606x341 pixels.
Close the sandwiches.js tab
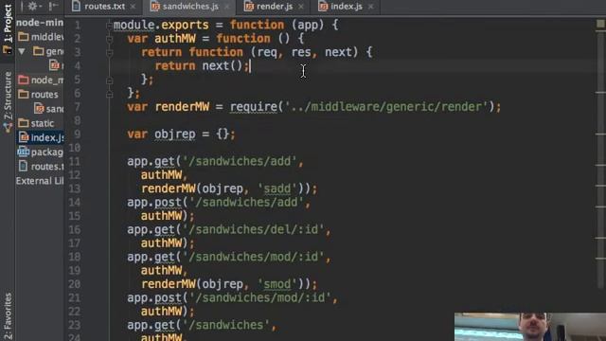pos(227,7)
